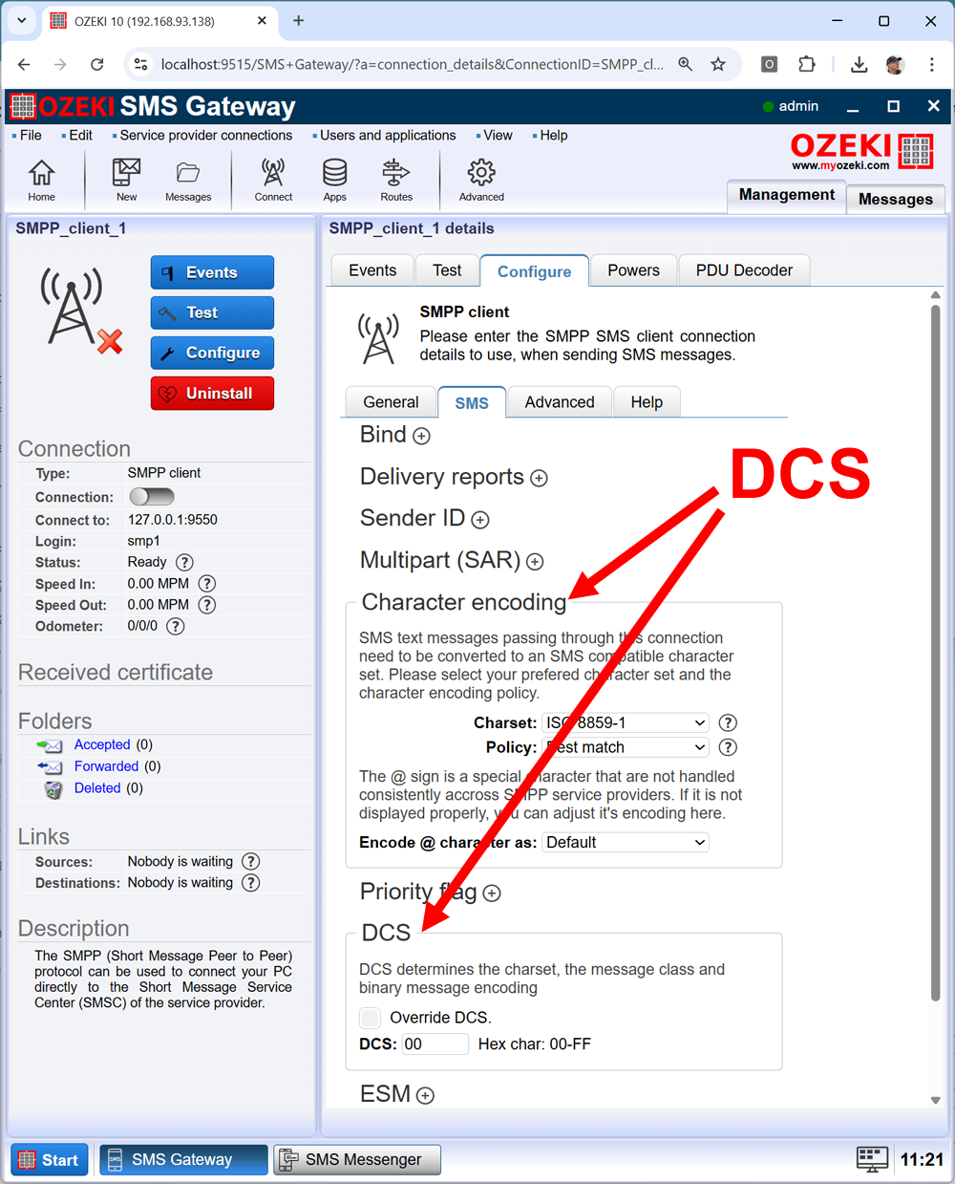This screenshot has width=955, height=1184.
Task: Toggle the Connection switch
Action: (x=153, y=496)
